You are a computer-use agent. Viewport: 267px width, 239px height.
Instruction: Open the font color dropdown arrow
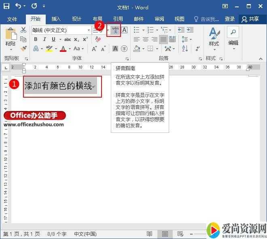pyautogui.click(x=70, y=49)
